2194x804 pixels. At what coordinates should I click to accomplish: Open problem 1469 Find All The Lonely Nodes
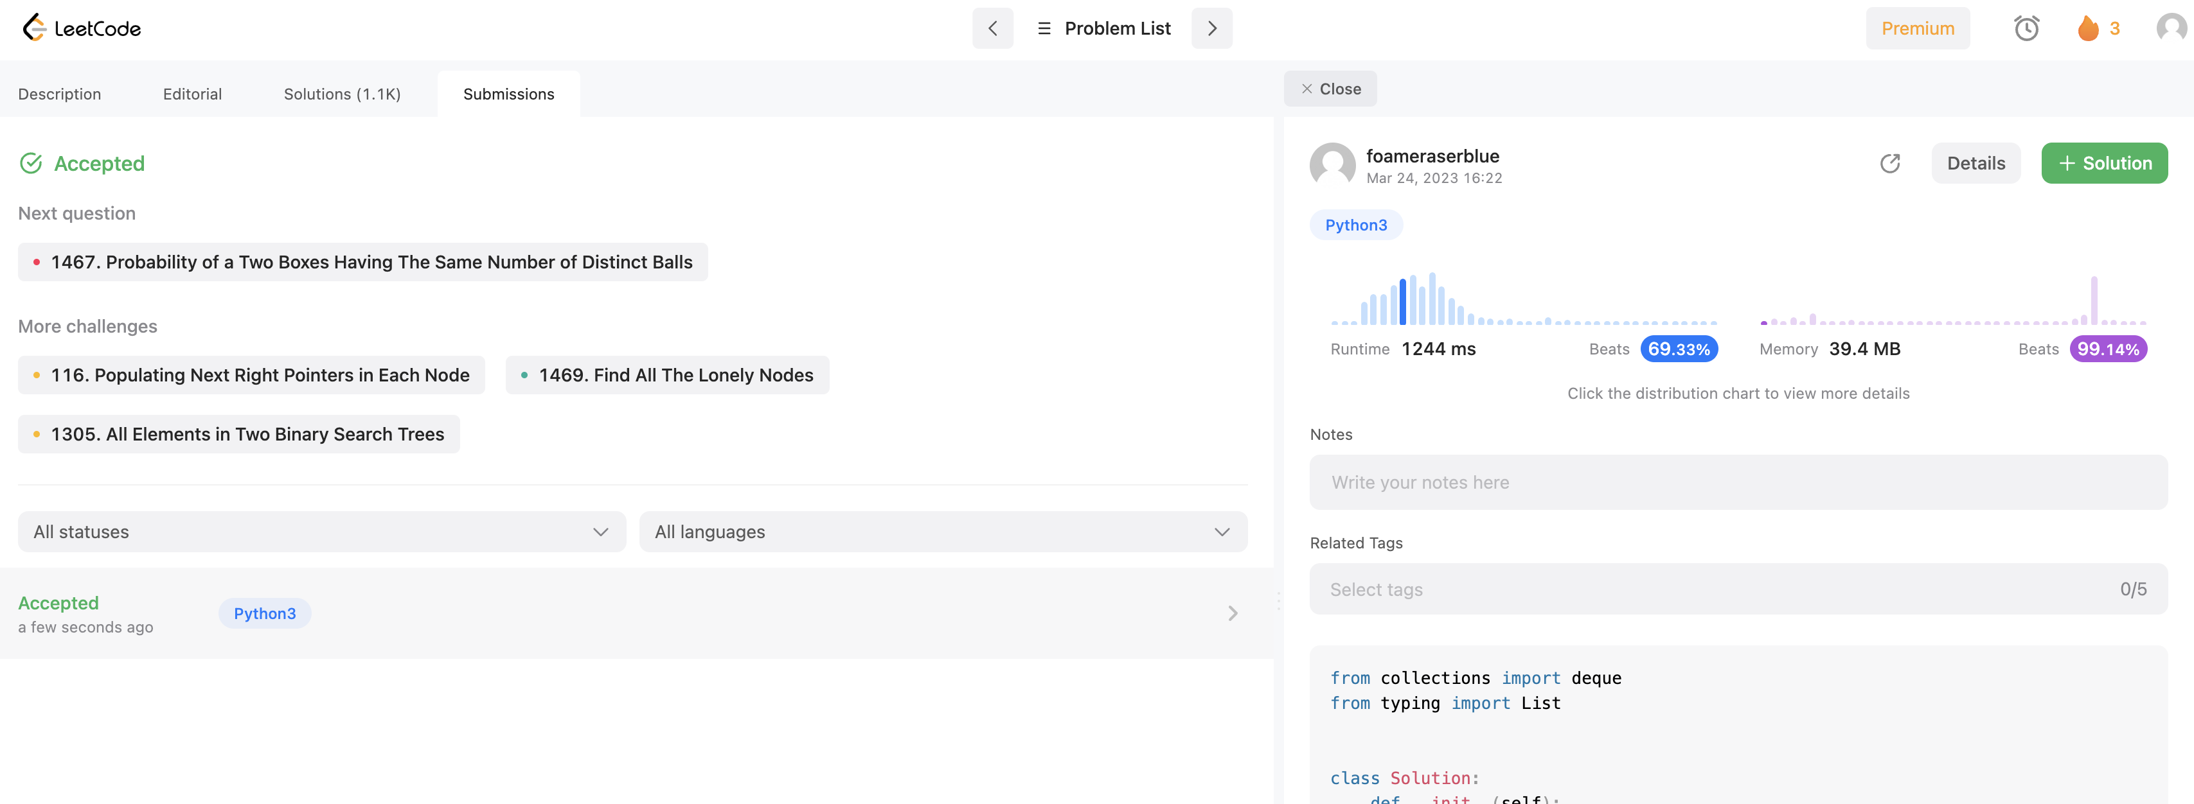click(667, 375)
